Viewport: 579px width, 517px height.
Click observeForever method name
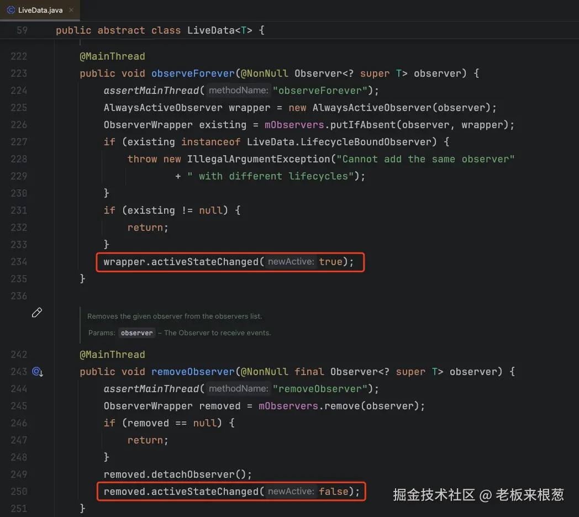click(x=193, y=73)
